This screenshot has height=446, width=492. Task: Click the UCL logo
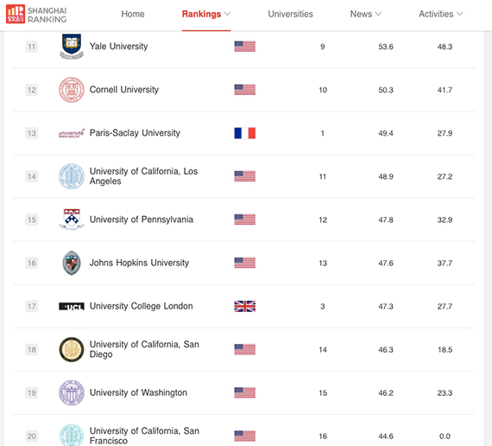pos(72,307)
